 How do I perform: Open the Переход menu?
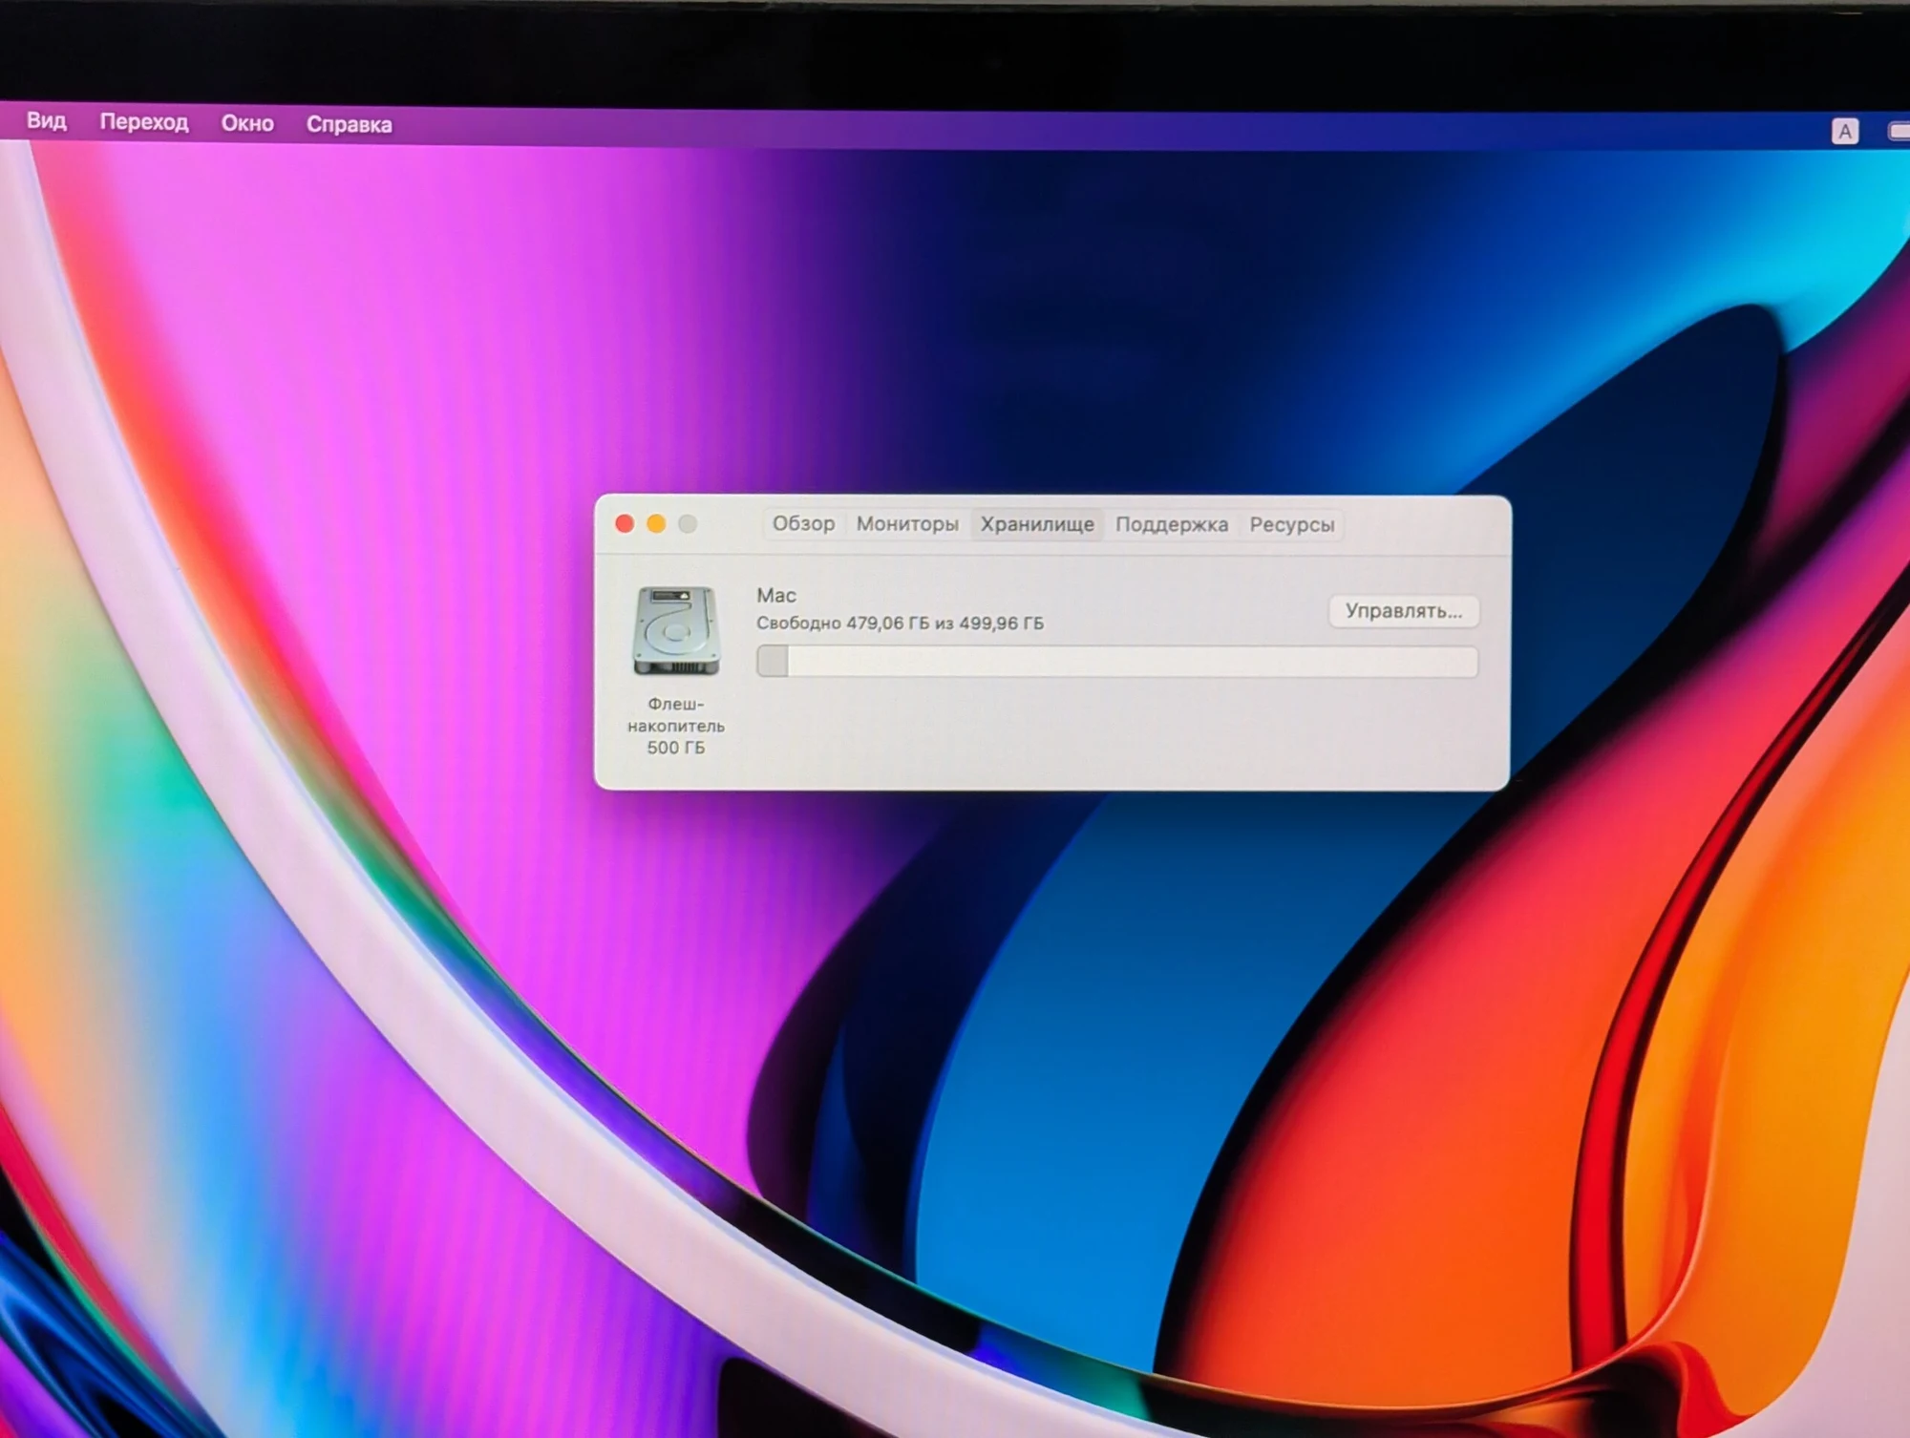pos(144,122)
